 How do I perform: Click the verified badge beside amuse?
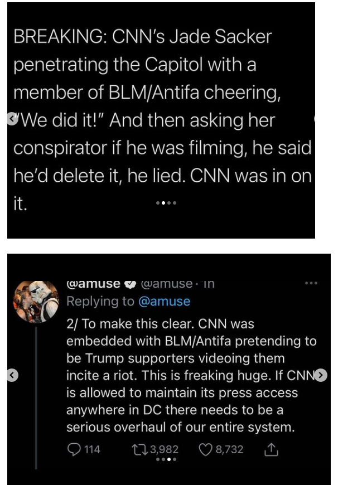coord(129,284)
